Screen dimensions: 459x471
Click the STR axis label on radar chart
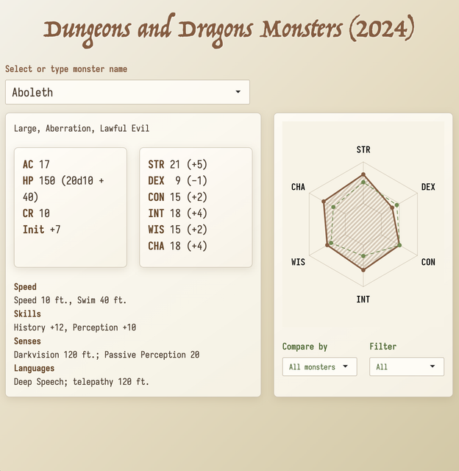pyautogui.click(x=363, y=149)
